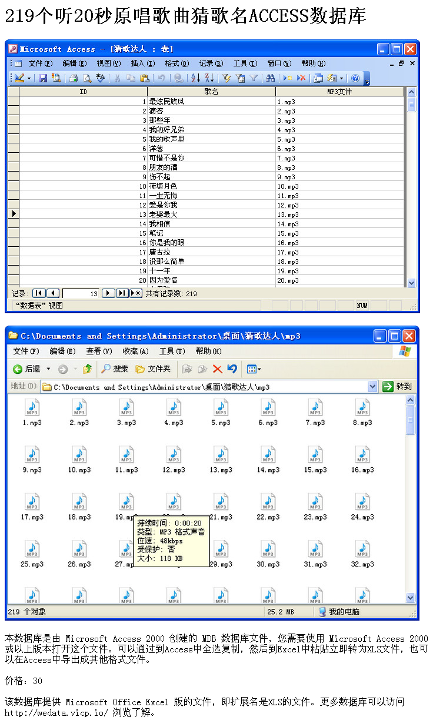The width and height of the screenshot is (433, 717).
Task: Click the New Object icon in Access toolbar
Action: tap(331, 78)
